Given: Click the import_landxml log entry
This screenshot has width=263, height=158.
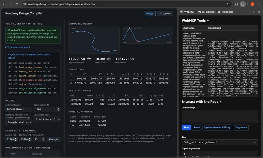Looking at the screenshot, I should 33,71.
